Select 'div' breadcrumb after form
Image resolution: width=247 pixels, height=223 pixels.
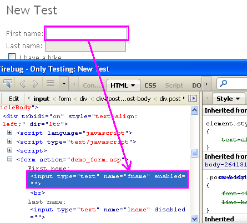pos(83,99)
